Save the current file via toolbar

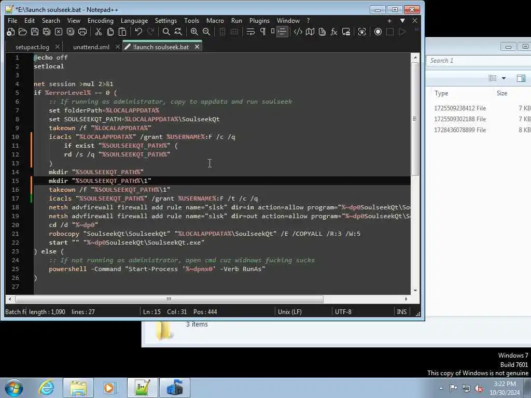point(35,32)
